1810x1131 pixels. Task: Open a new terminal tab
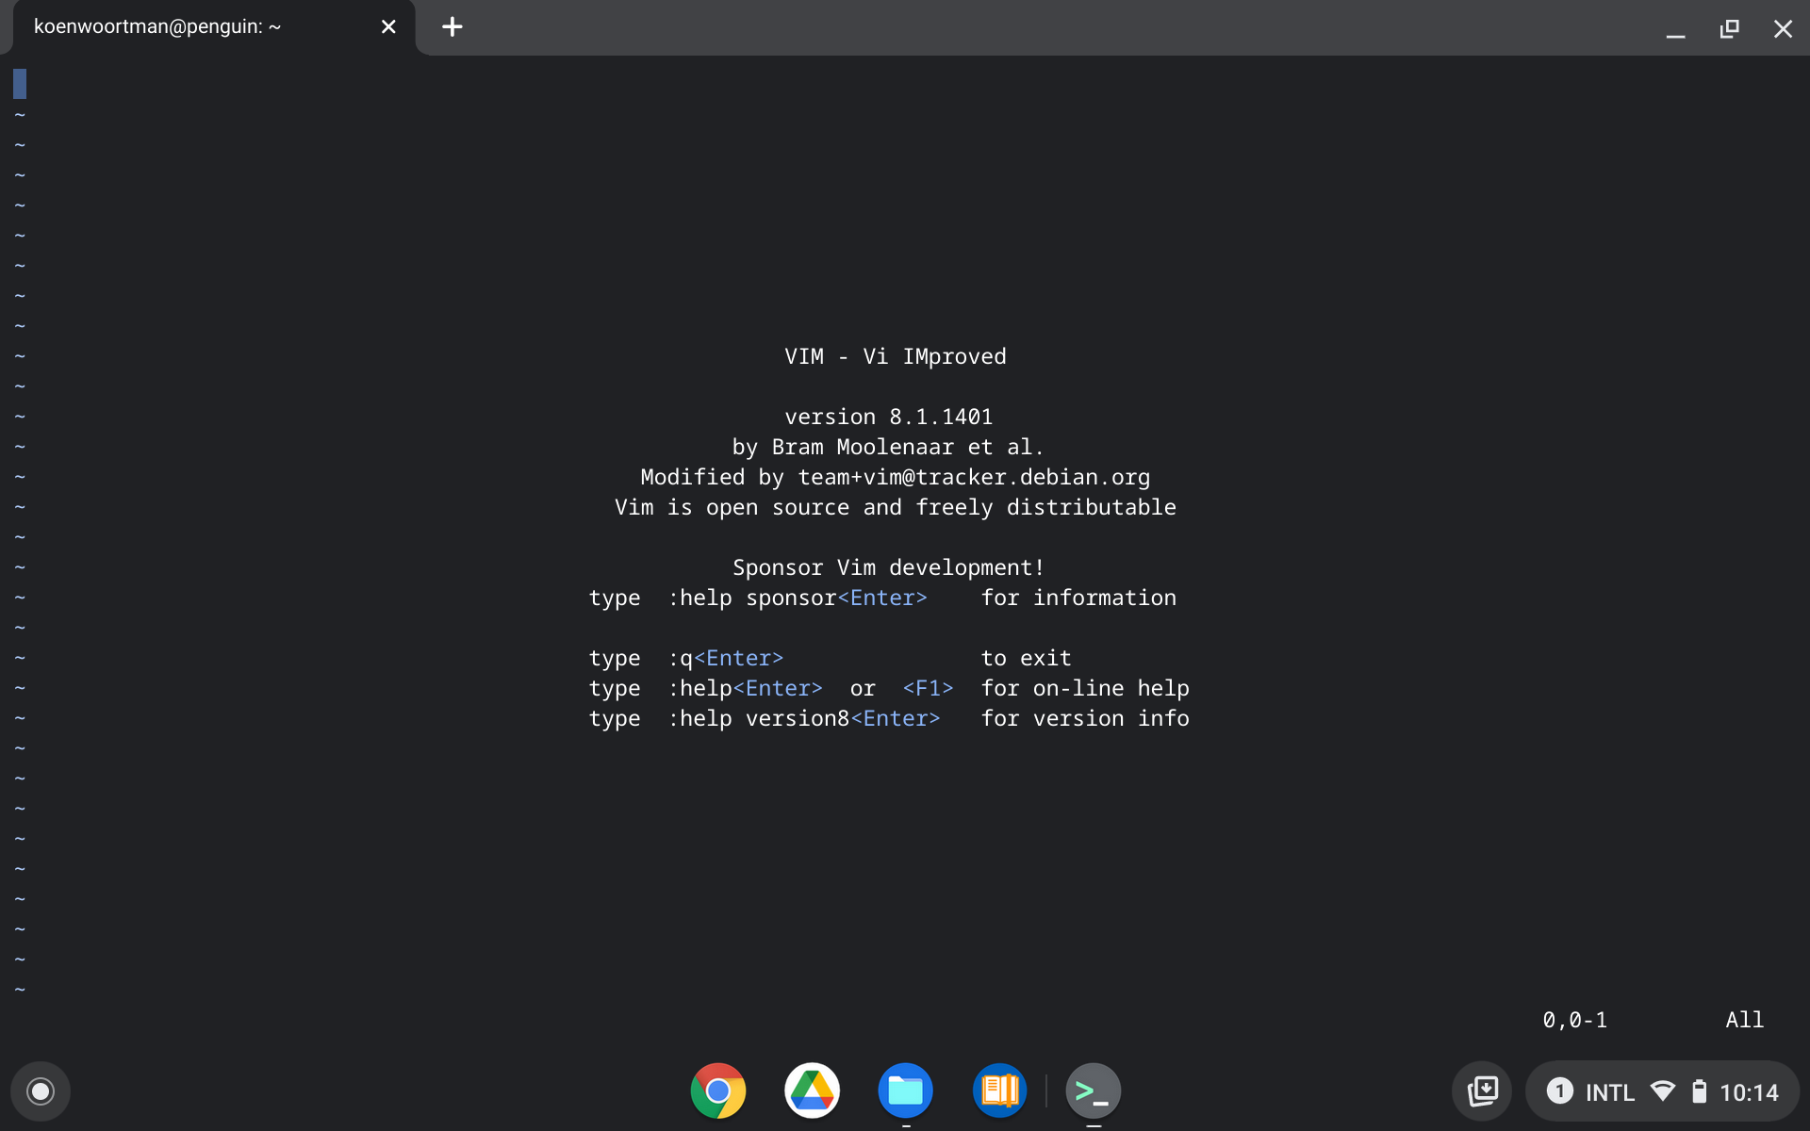pos(452,27)
